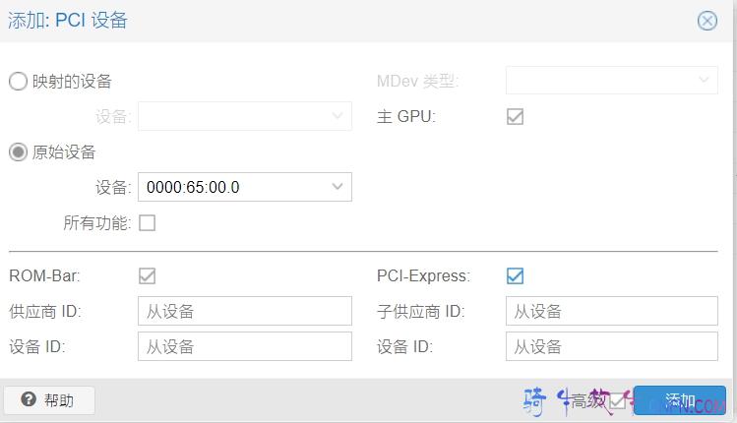Toggle the 主 GPU checkbox
The height and width of the screenshot is (423, 737).
tap(515, 117)
